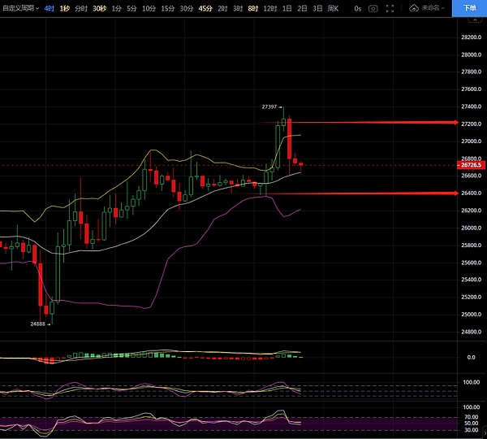Click the 0s countdown indicator

(x=356, y=7)
